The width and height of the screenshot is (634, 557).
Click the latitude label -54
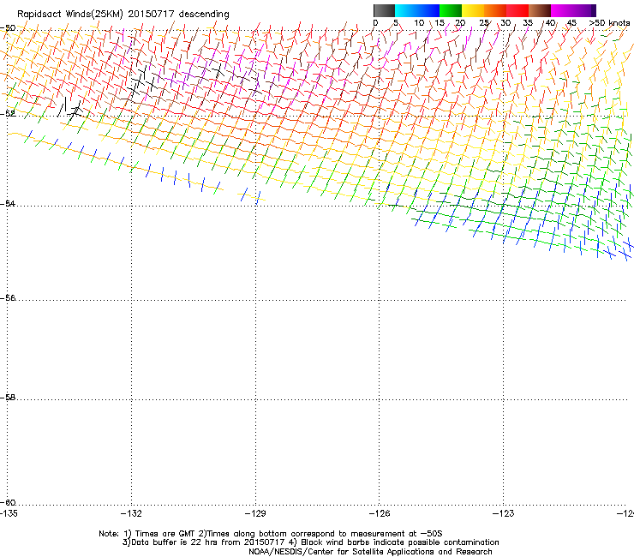pos(8,203)
